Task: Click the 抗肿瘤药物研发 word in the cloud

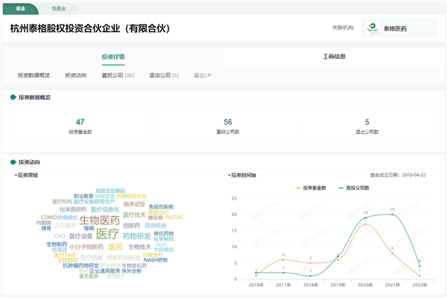Action: [x=80, y=265]
